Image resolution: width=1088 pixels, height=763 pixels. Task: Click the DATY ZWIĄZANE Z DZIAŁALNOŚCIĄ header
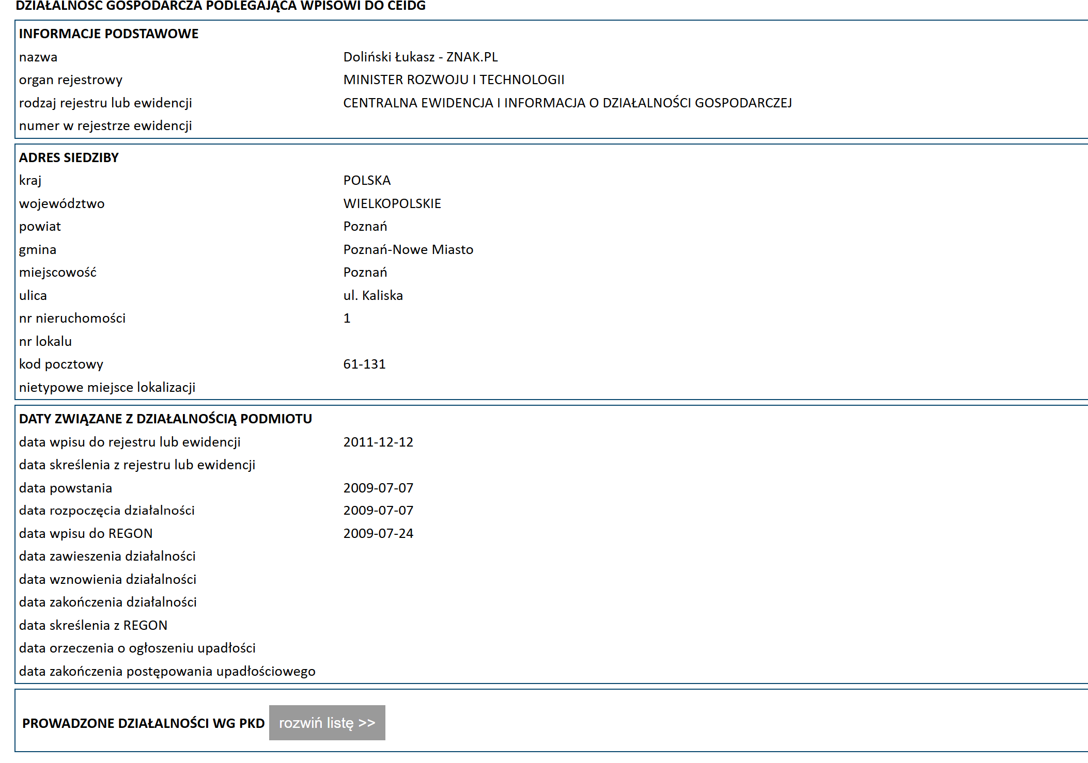click(165, 419)
